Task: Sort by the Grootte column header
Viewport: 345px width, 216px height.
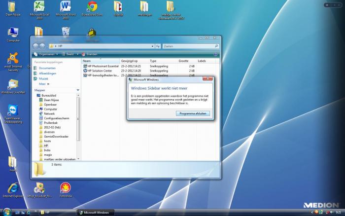Action: (x=187, y=61)
